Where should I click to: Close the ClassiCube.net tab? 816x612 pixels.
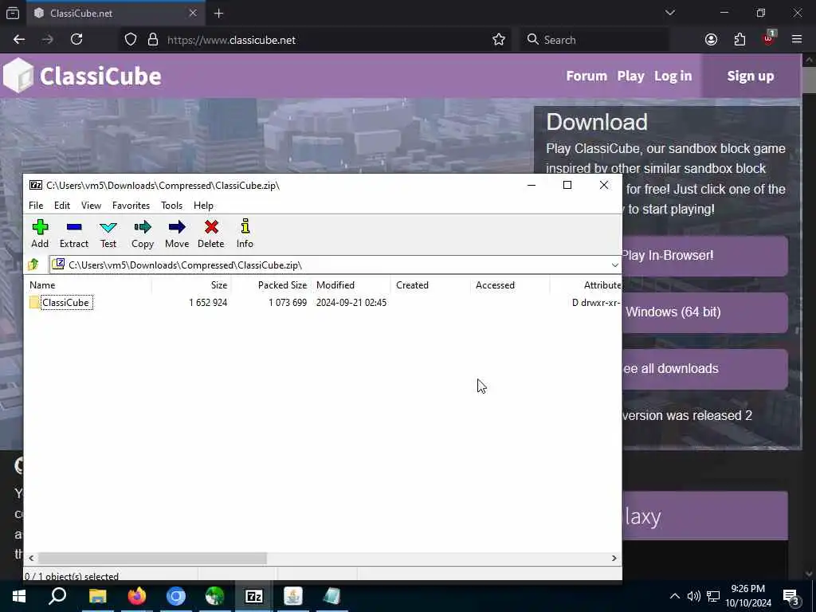tap(193, 13)
